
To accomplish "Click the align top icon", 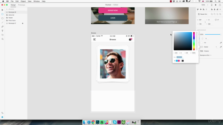I will point(198,9).
